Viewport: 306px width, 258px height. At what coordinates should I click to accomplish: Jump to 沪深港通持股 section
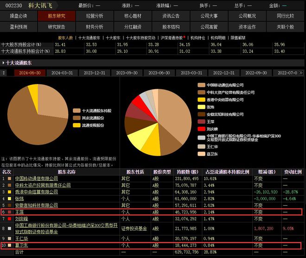pos(172,38)
